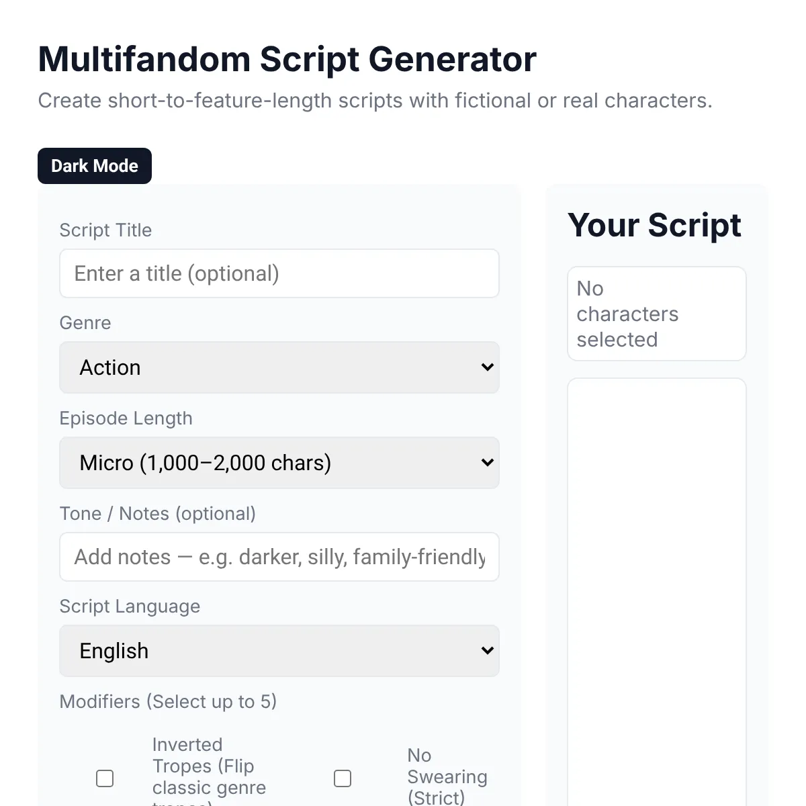Click the 'Genre' field label

tap(85, 323)
